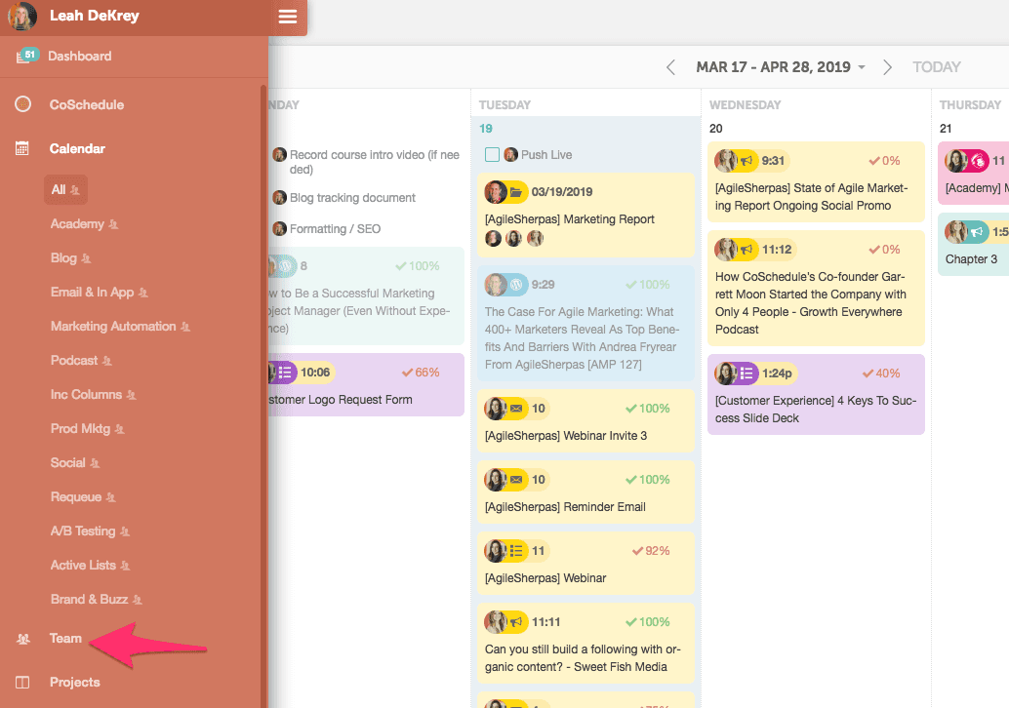The image size is (1009, 708).
Task: Click shared users icon beside Academy calendar
Action: (x=113, y=224)
